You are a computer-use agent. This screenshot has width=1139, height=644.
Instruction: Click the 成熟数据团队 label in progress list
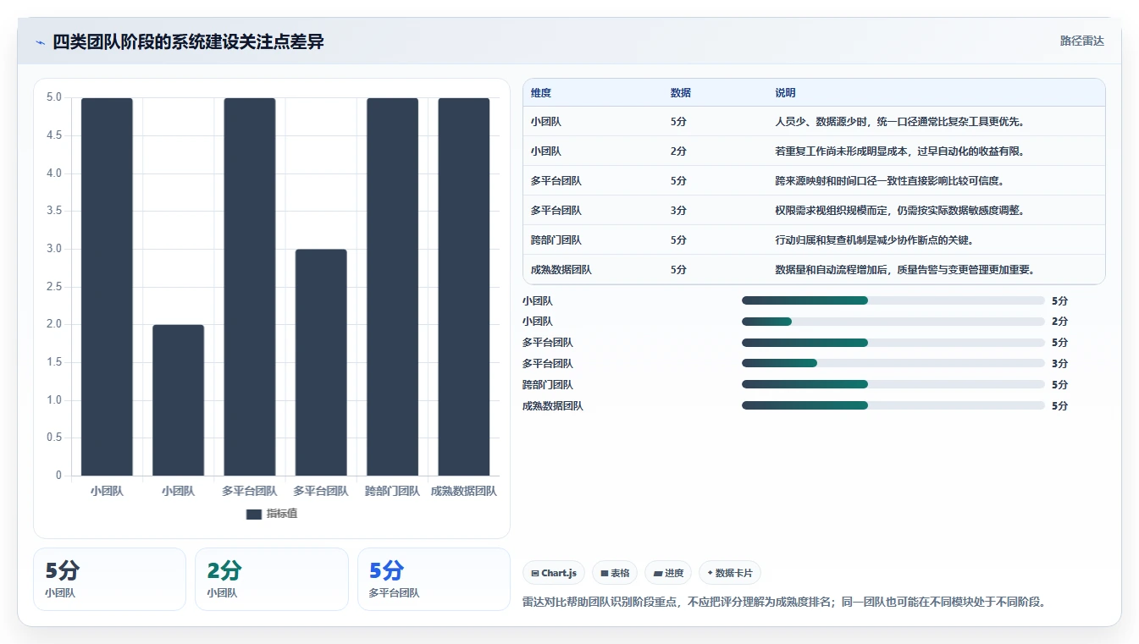coord(553,406)
